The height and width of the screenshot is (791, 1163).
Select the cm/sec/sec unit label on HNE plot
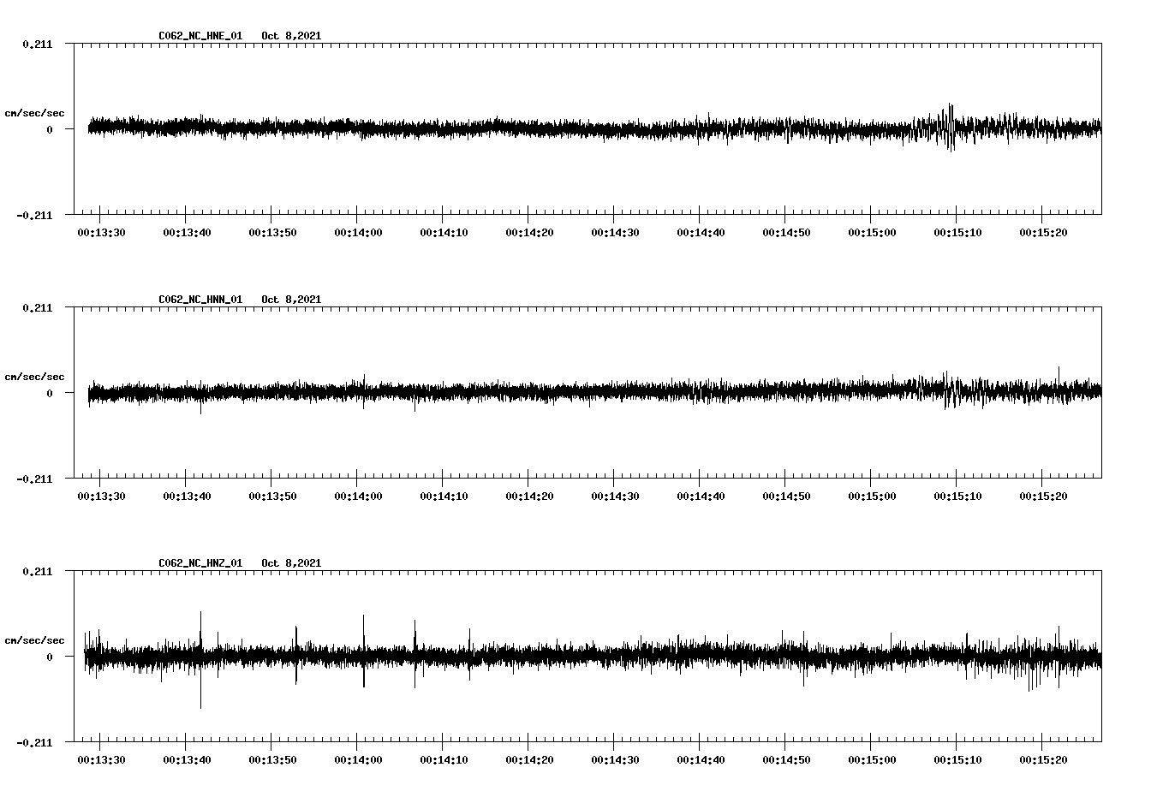coord(34,113)
